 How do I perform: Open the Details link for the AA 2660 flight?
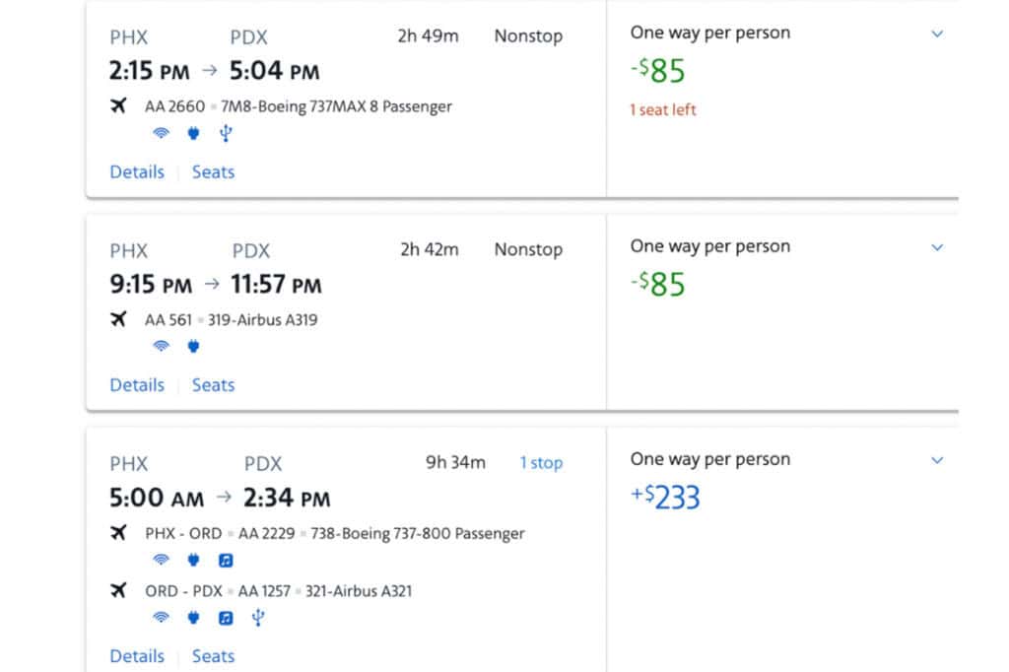pos(136,171)
